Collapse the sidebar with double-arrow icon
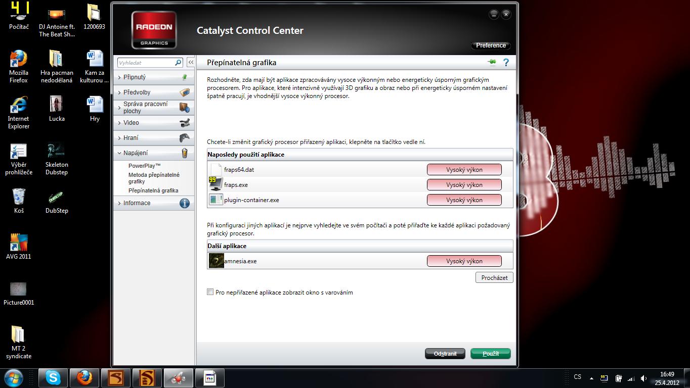The image size is (690, 388). 191,62
